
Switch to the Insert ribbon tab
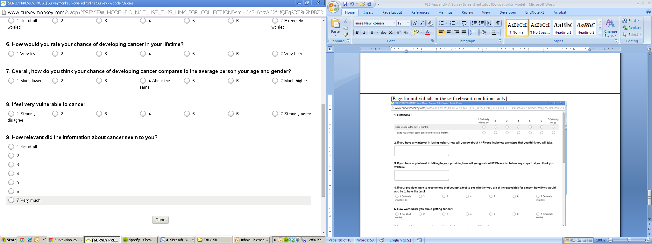coord(368,12)
